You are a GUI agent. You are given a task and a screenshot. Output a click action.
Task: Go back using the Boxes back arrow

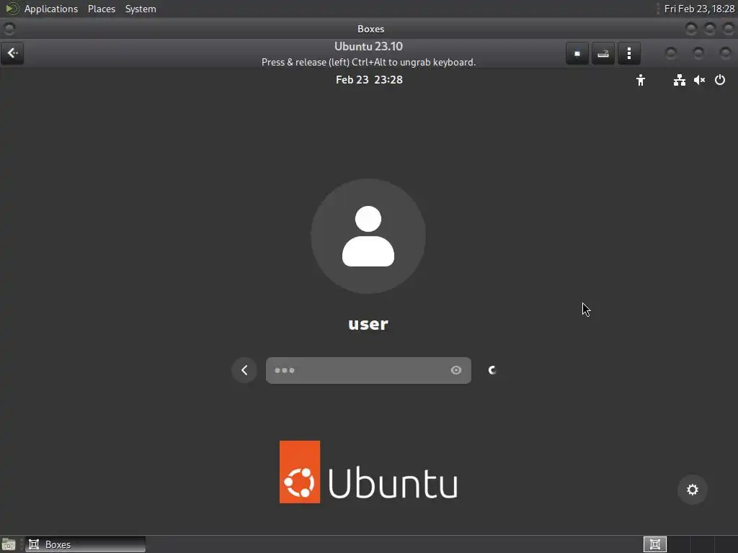(12, 53)
